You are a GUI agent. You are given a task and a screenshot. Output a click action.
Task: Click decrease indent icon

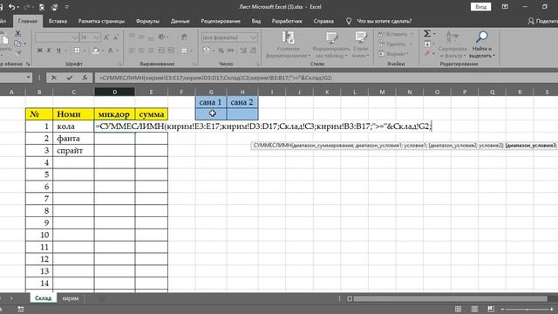(161, 51)
